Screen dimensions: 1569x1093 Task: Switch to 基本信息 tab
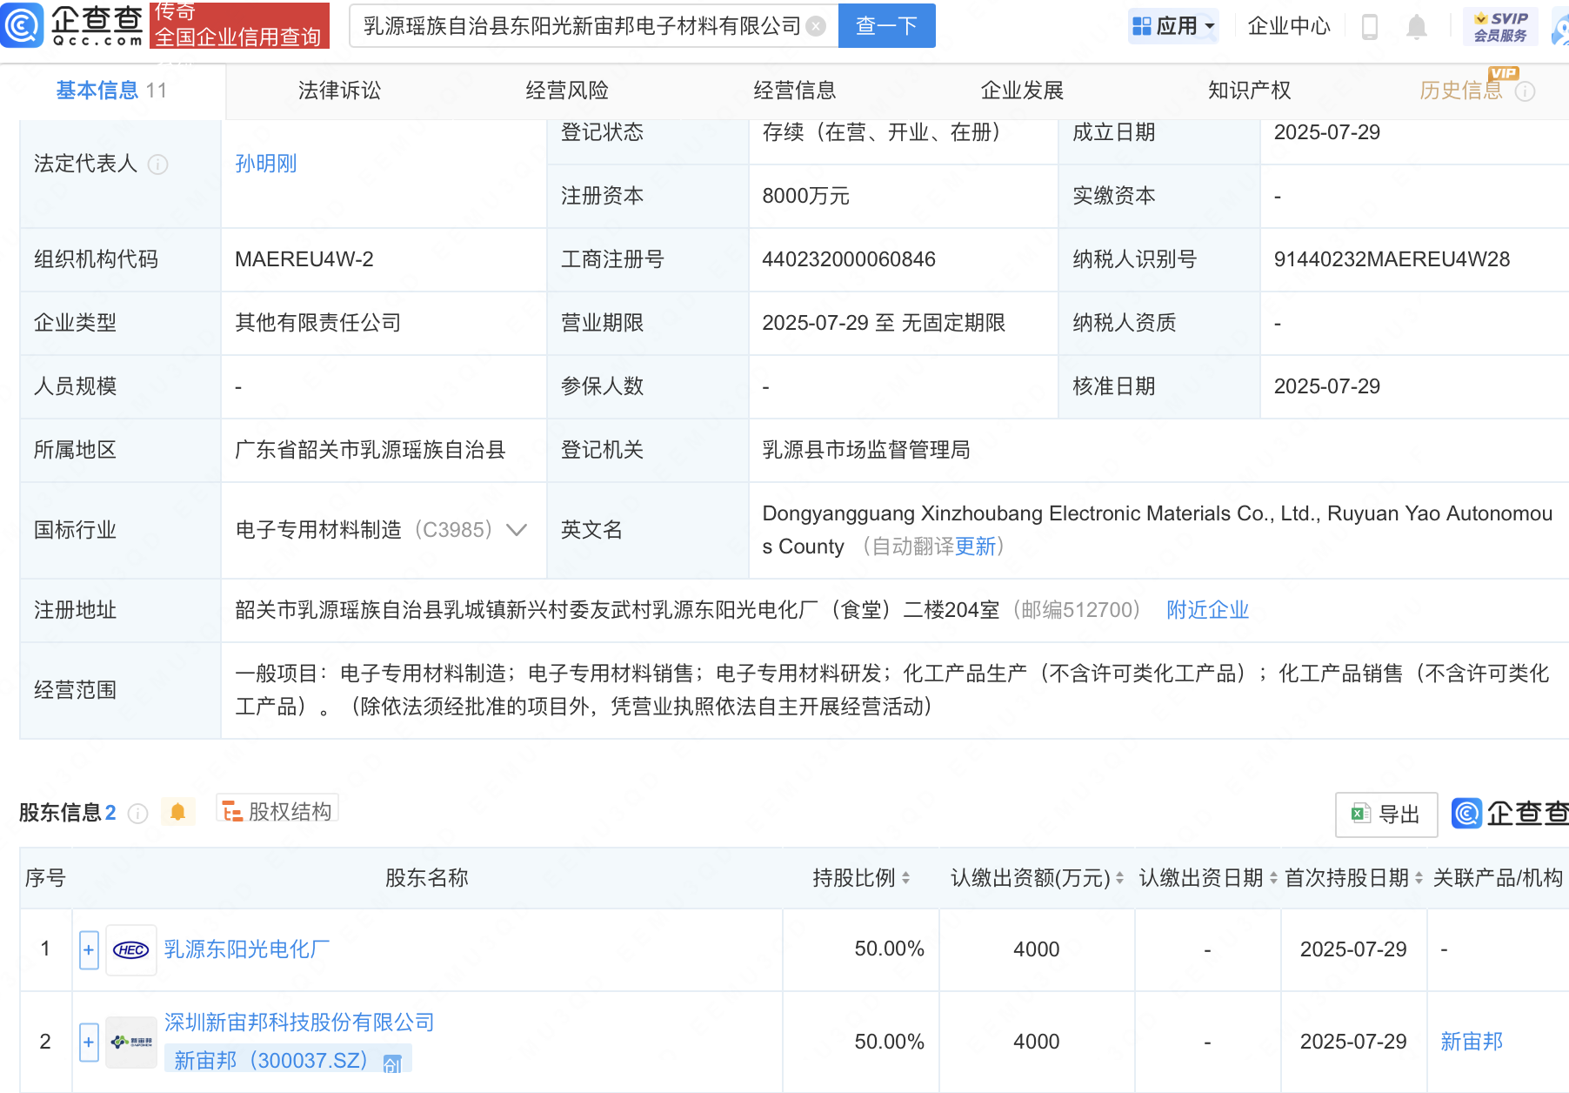click(x=111, y=91)
